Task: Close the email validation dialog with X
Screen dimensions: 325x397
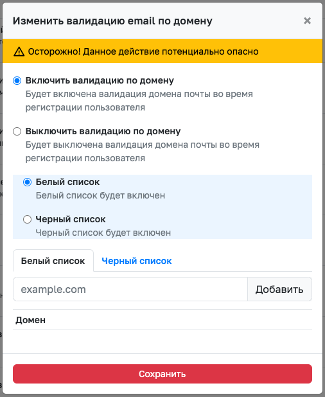Action: (x=307, y=21)
